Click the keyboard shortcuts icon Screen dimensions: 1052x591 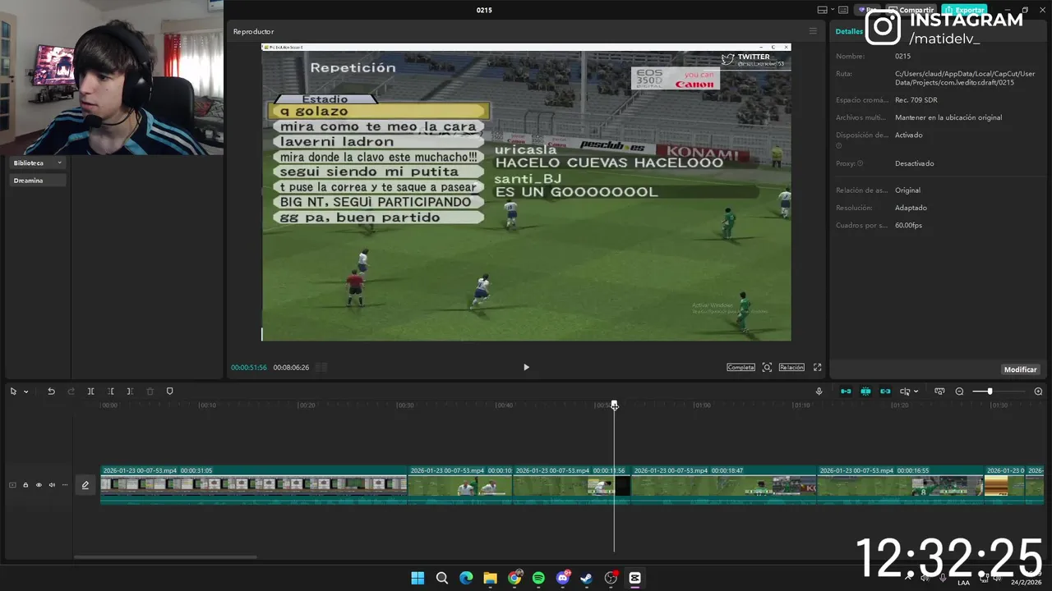coord(844,10)
